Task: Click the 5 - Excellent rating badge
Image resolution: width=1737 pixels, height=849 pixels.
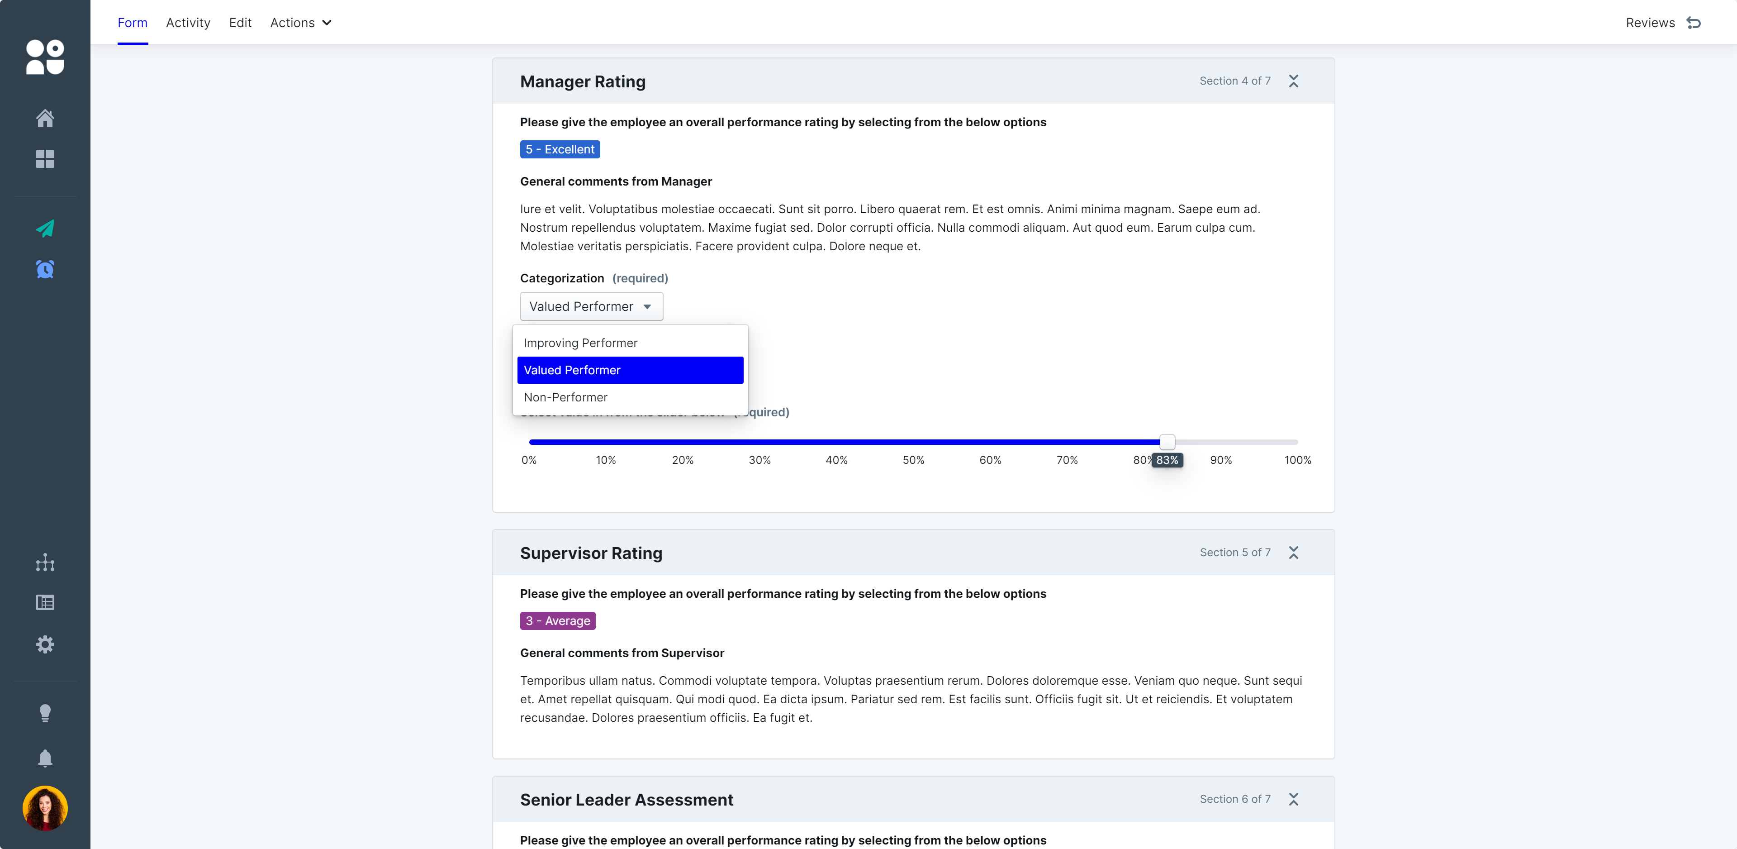Action: 560,149
